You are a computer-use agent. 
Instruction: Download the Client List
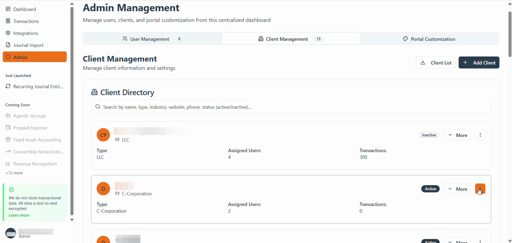pyautogui.click(x=436, y=63)
